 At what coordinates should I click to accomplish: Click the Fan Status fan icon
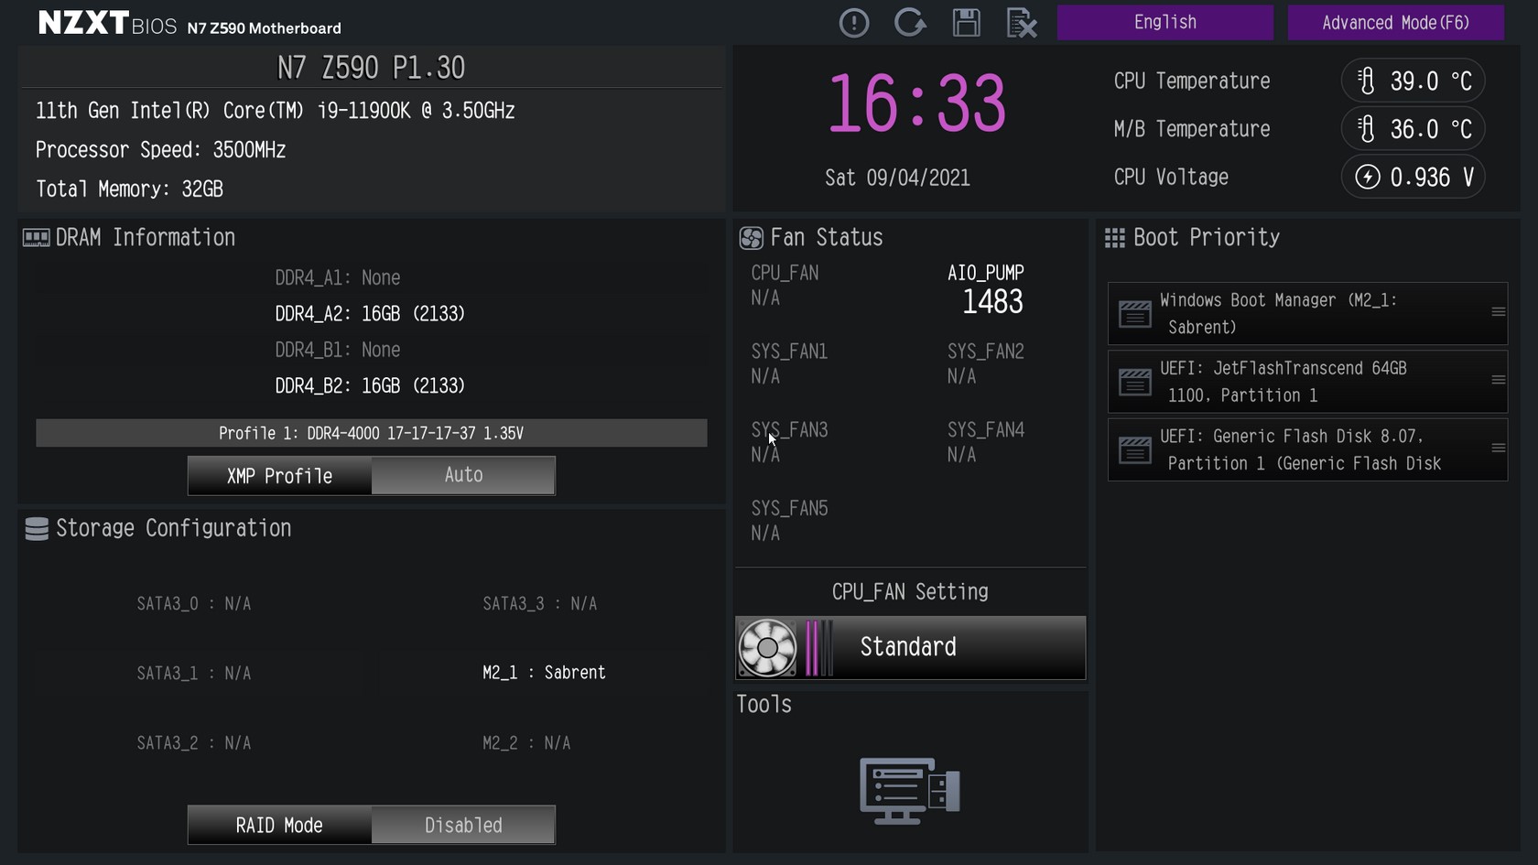click(751, 238)
